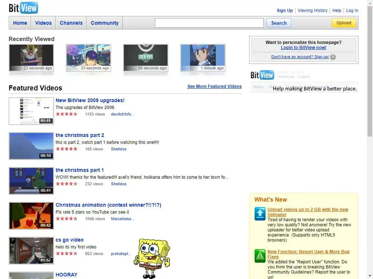Open the cs go video thumbnail
This screenshot has height=279, width=373.
(31, 251)
